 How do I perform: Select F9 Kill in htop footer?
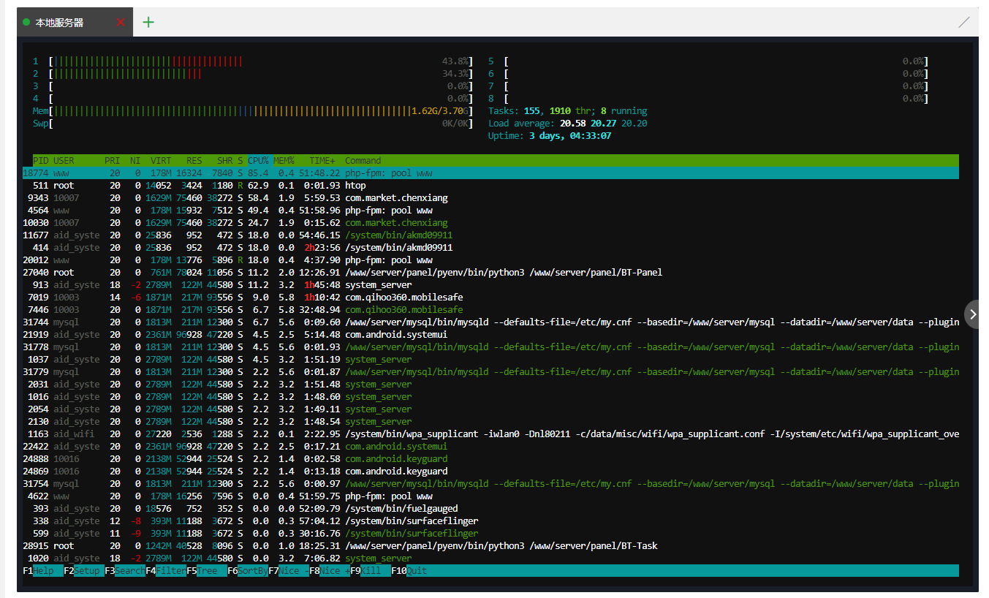point(371,570)
